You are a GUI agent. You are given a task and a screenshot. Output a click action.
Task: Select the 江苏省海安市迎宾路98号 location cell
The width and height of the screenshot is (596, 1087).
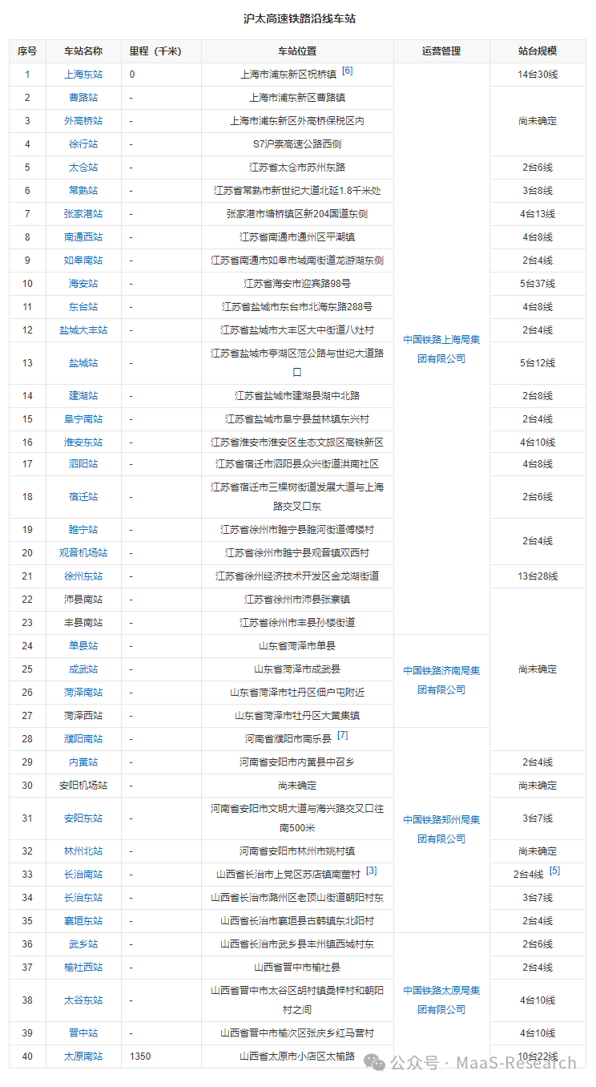pos(297,284)
